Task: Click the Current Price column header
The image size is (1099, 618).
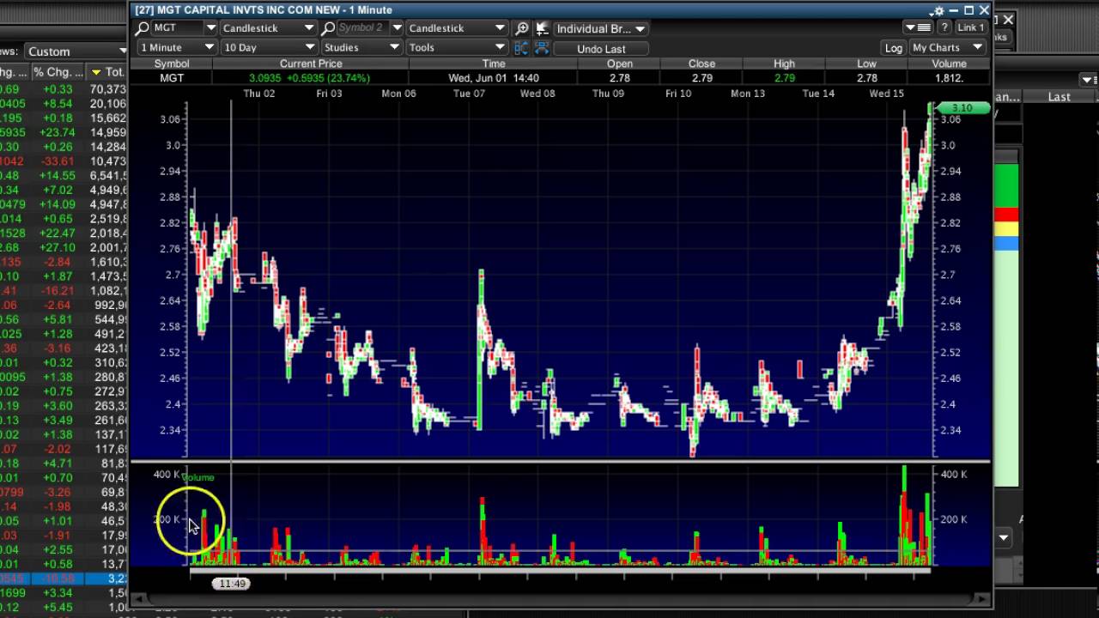Action: 311,64
